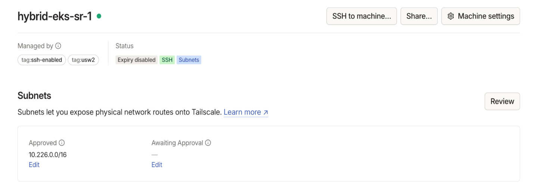Click the gear icon in Machine settings
Viewport: 534px width, 195px height.
(451, 16)
